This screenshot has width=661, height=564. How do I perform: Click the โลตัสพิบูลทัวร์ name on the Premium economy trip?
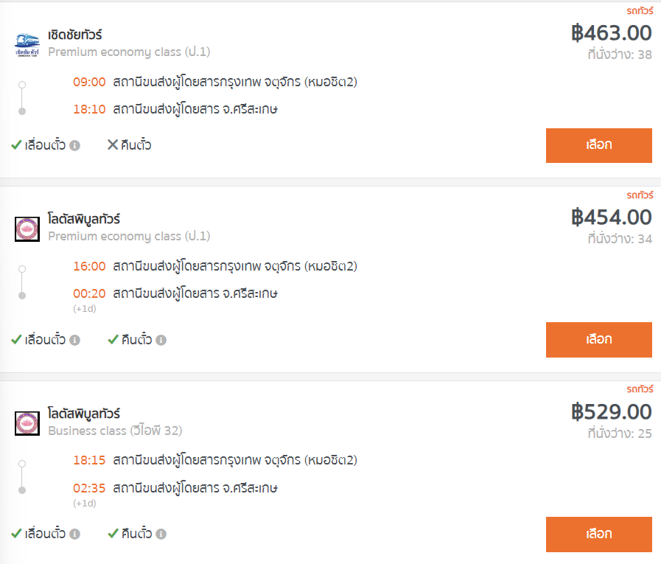(x=84, y=220)
